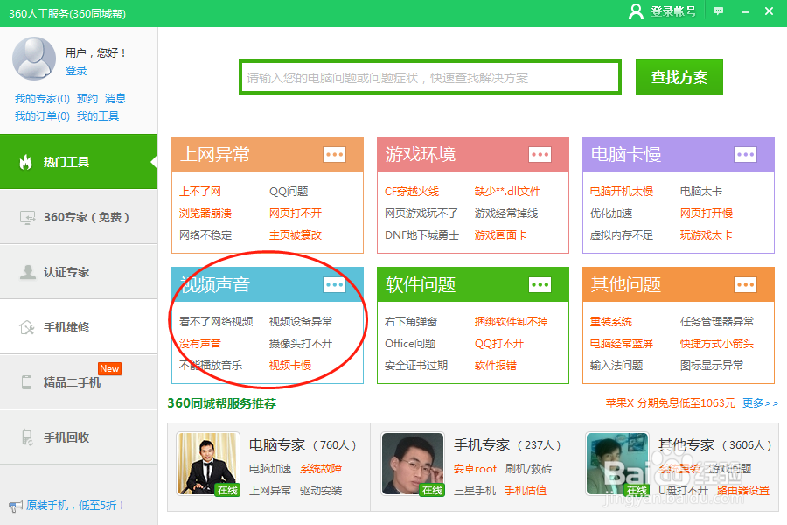Select the 图标显示异常 link

[x=712, y=365]
